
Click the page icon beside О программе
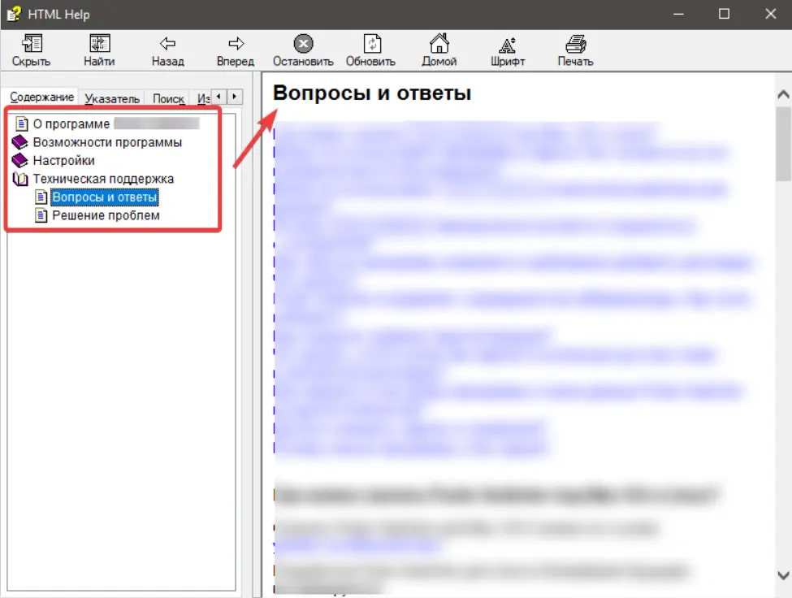coord(22,123)
